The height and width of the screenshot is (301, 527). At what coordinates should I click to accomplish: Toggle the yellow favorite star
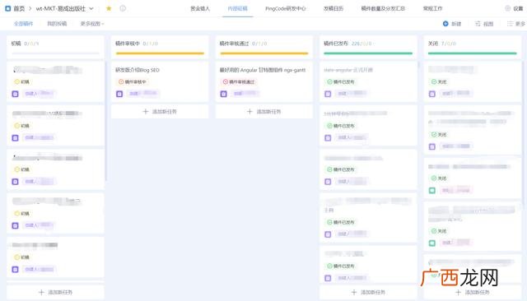[x=109, y=8]
